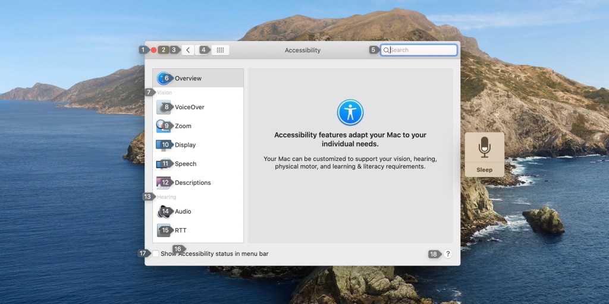Enable Show Accessibility status in menu bar
Viewport: 609px width, 304px height.
point(156,254)
